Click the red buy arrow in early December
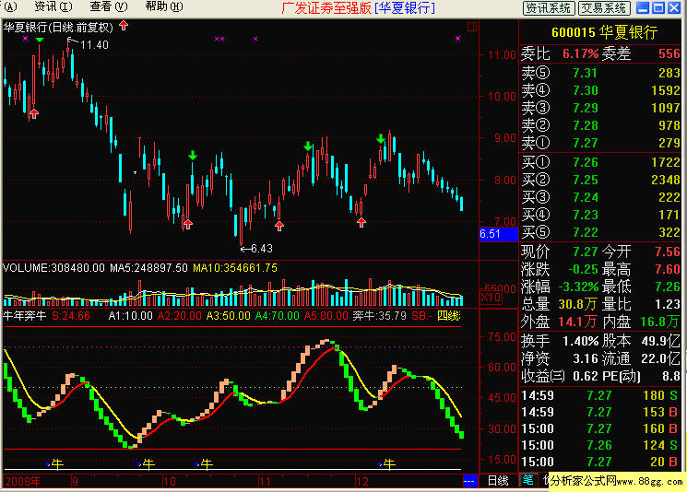Viewport: 687px width, 492px height. pos(361,222)
